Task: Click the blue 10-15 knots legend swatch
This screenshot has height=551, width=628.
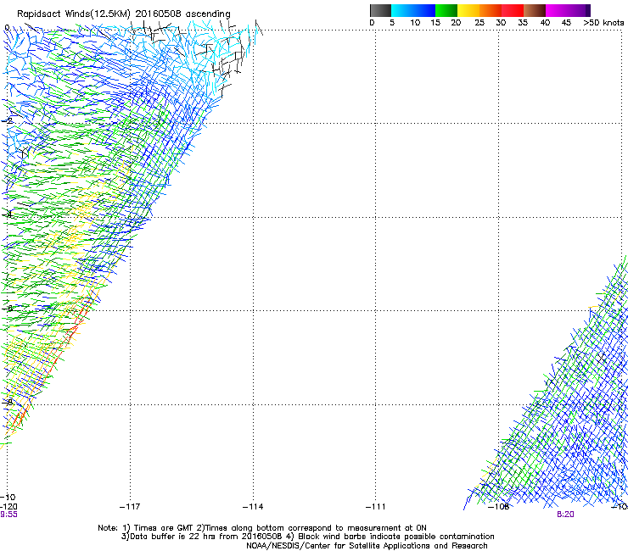Action: point(424,10)
